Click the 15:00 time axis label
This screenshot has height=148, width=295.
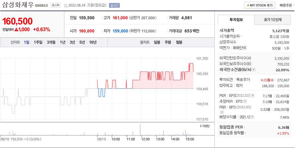pos(190,139)
